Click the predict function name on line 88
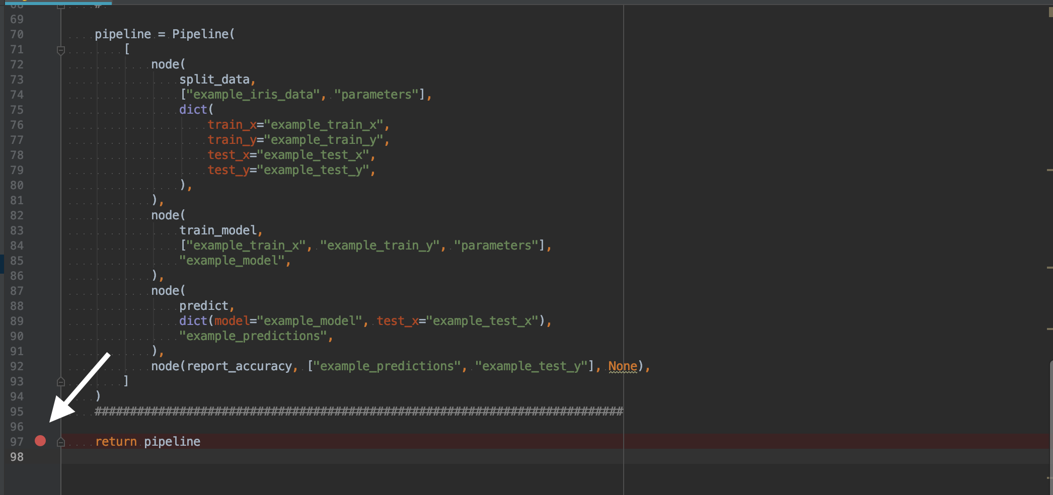Screen dimensions: 1053x495 coord(204,306)
